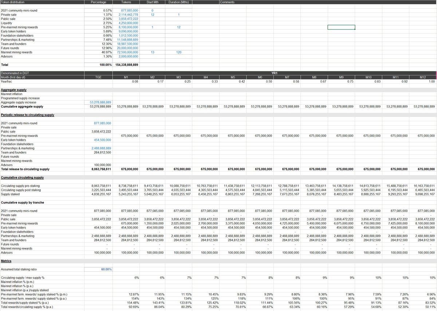Viewport: 437px width, 311px height.
Task: Select the 'Total release to circulating supply' label
Action: pos(25,169)
